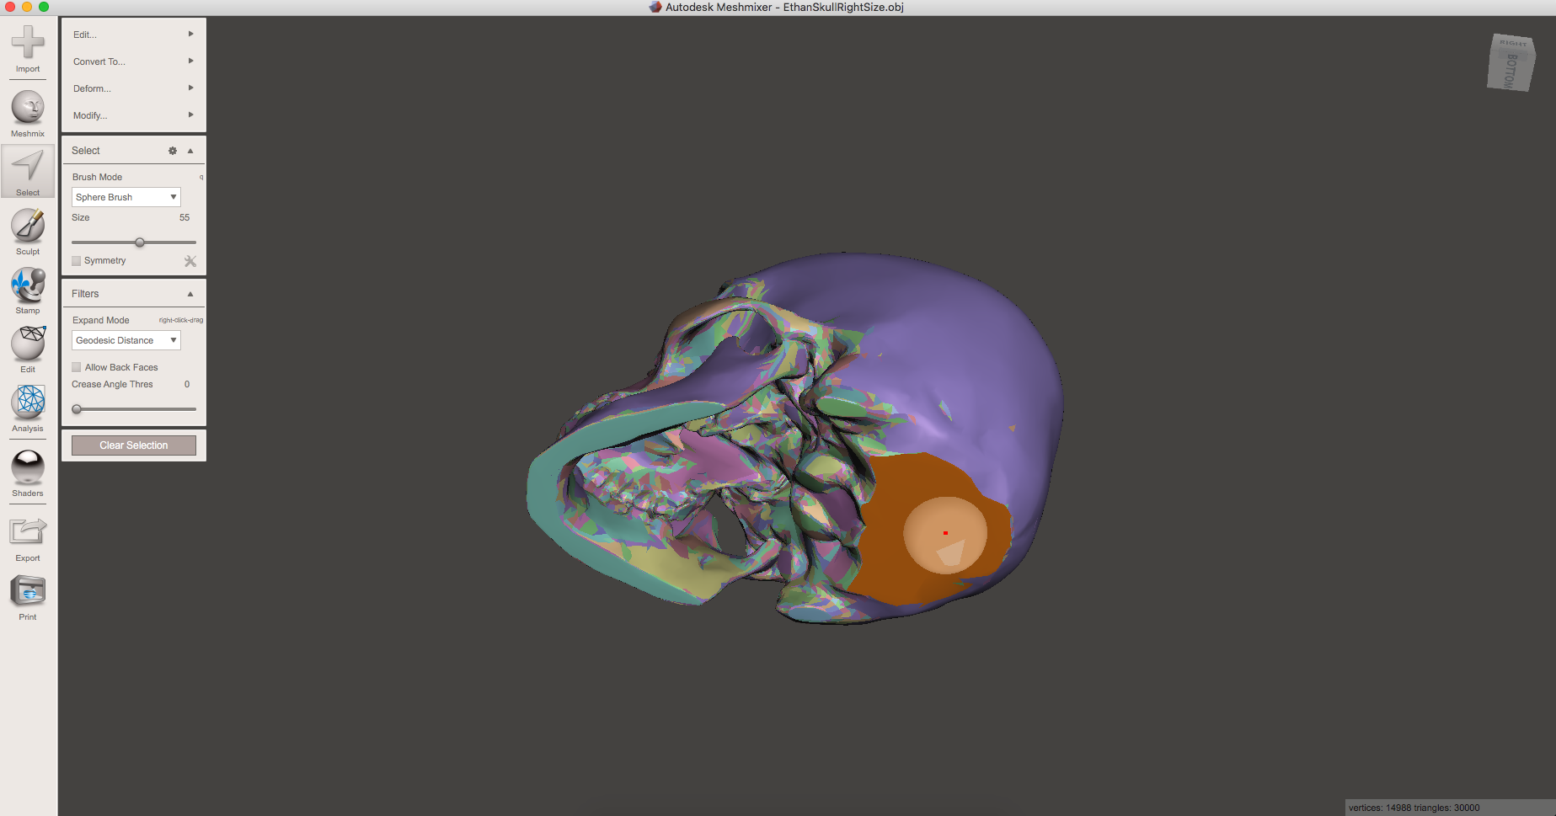
Task: Click the symmetry wrench settings icon
Action: (x=190, y=261)
